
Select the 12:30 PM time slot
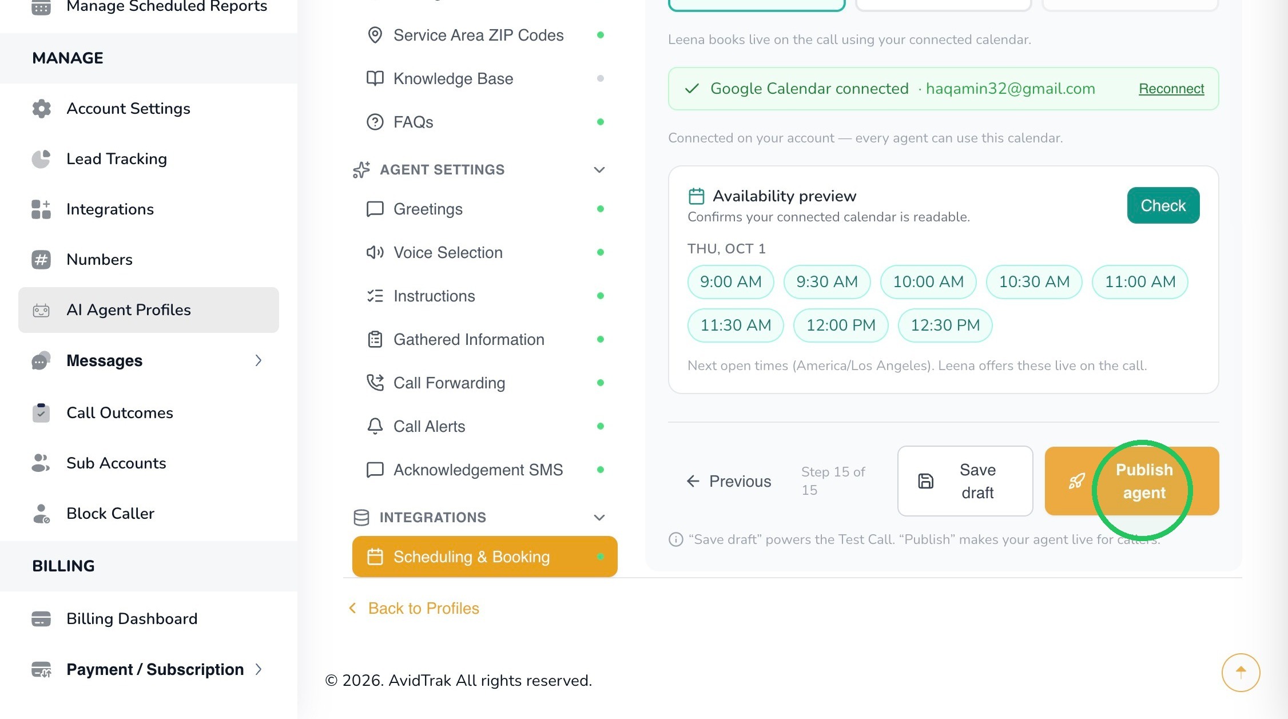click(945, 325)
